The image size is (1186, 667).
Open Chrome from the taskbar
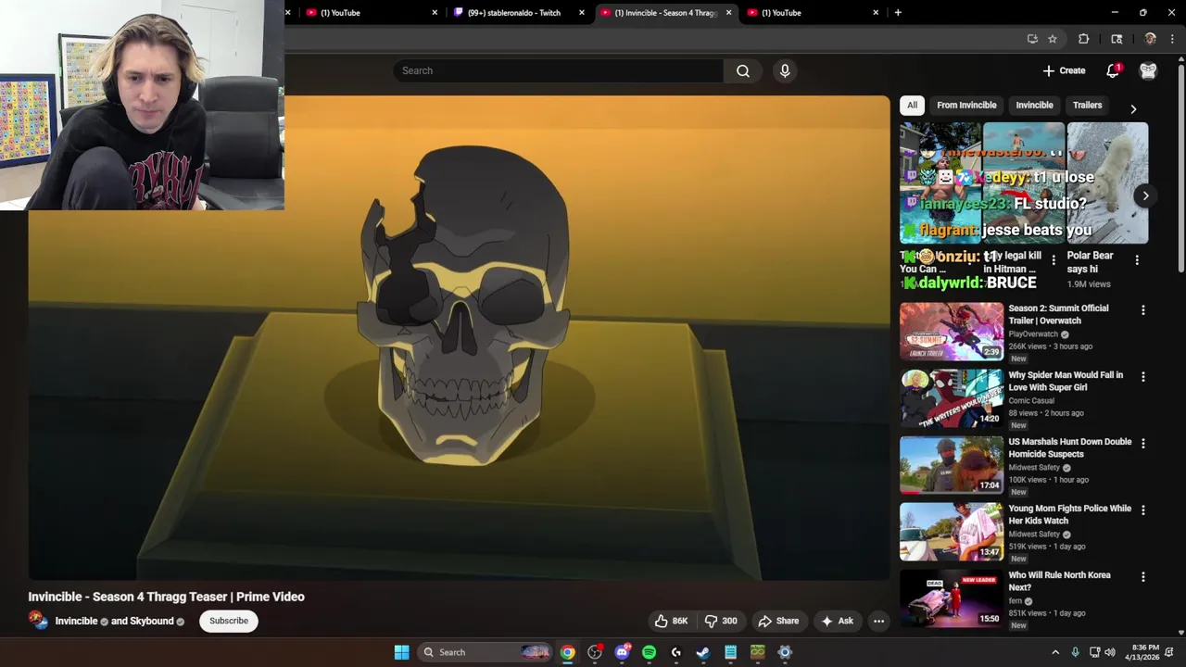tap(567, 652)
